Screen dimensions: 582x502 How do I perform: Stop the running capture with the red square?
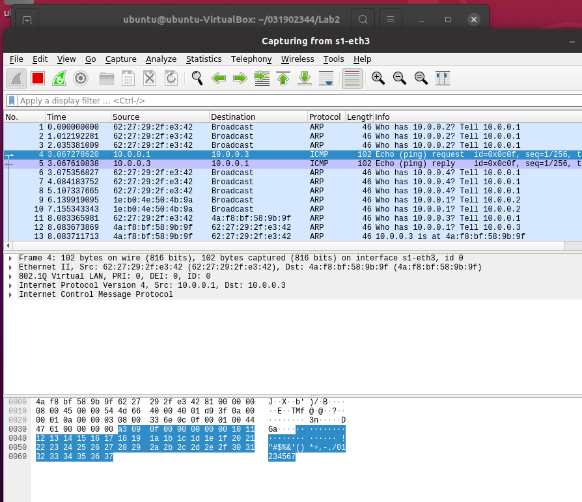[x=38, y=78]
